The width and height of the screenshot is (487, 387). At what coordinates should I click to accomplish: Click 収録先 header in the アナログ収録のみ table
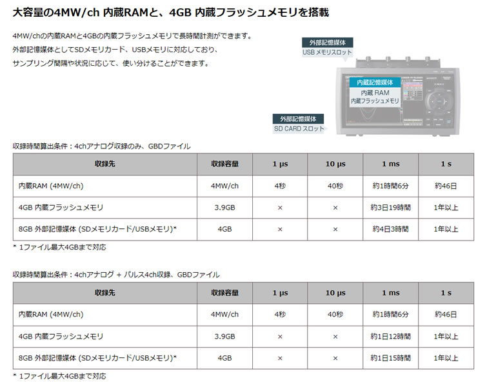coord(105,164)
